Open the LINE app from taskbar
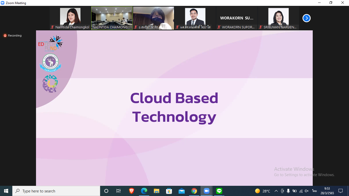 click(219, 191)
